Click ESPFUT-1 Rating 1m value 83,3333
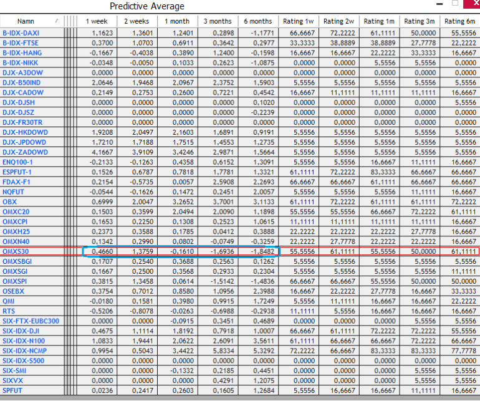Viewport: 480px width, 401px height. (383, 172)
